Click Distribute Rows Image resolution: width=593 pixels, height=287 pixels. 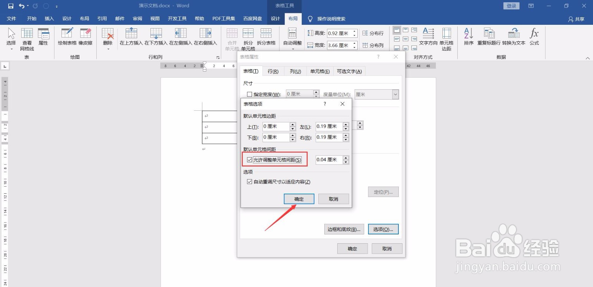point(373,33)
